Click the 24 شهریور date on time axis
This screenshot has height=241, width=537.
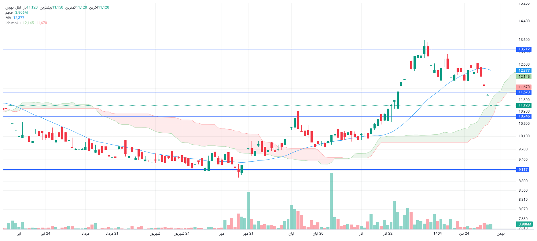coord(182,233)
